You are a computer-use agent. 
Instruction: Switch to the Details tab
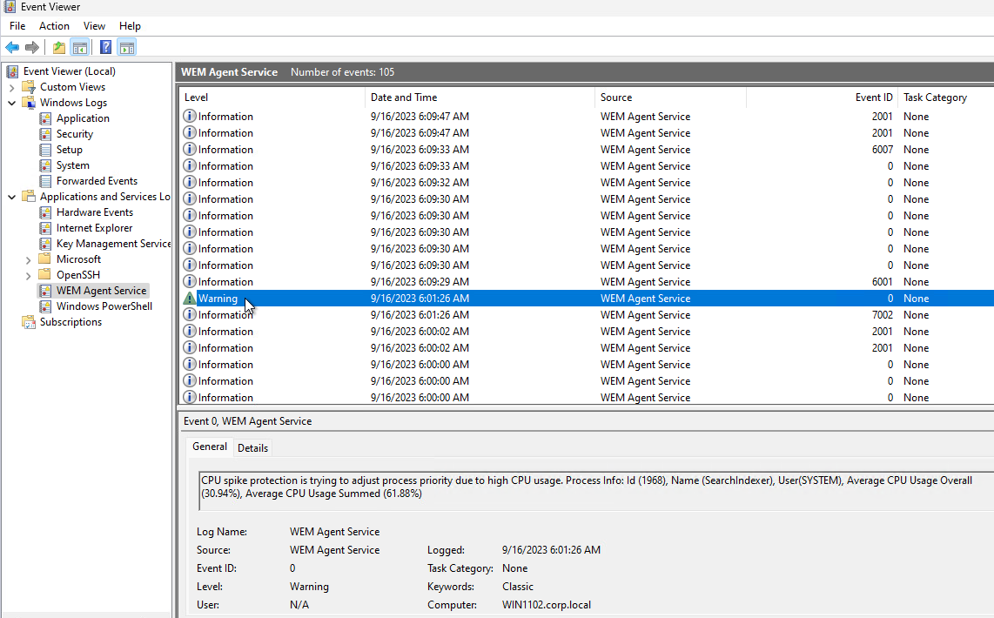(x=252, y=448)
